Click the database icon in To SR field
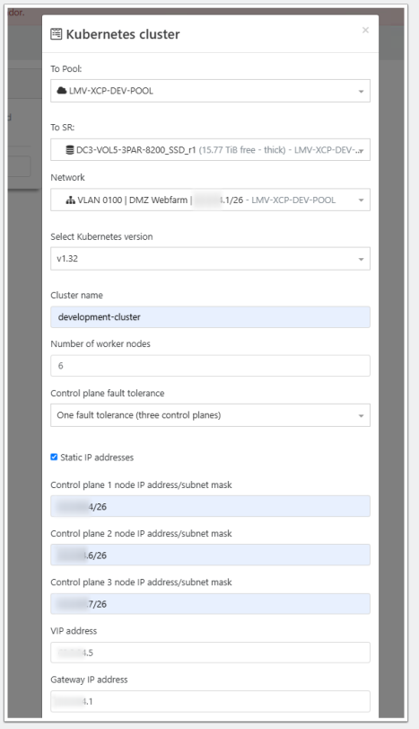The image size is (419, 729). [70, 150]
